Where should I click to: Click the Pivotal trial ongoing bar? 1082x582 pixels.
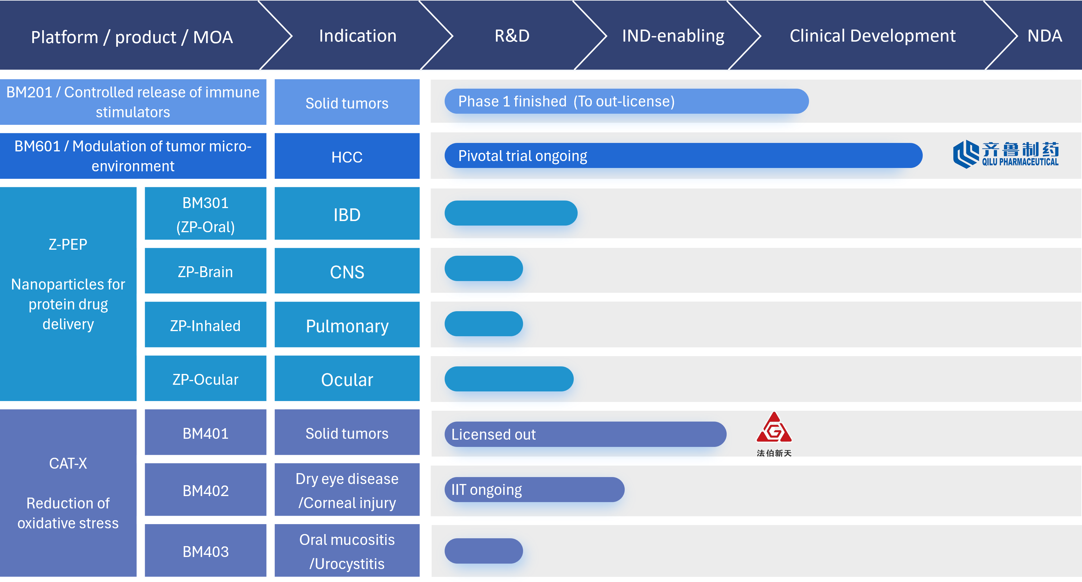click(683, 155)
